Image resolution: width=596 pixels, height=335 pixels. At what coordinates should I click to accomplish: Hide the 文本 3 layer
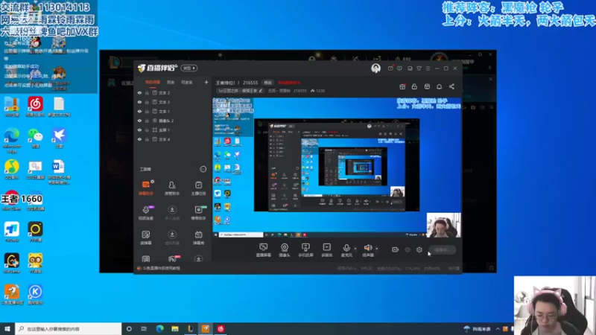click(x=139, y=102)
